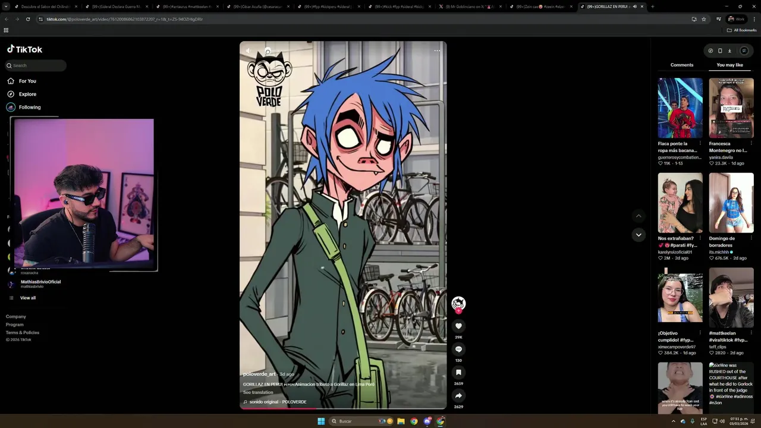761x428 pixels.
Task: Close the GORILLAZ EN PERU tab
Action: tap(641, 7)
